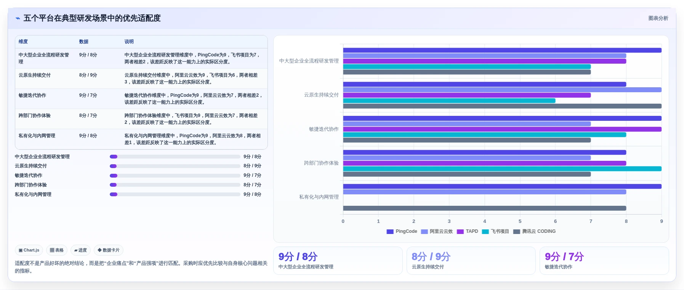This screenshot has width=684, height=290.
Task: Click the 腾讯云 CODING bar for 私有化与内网管理
Action: click(485, 208)
